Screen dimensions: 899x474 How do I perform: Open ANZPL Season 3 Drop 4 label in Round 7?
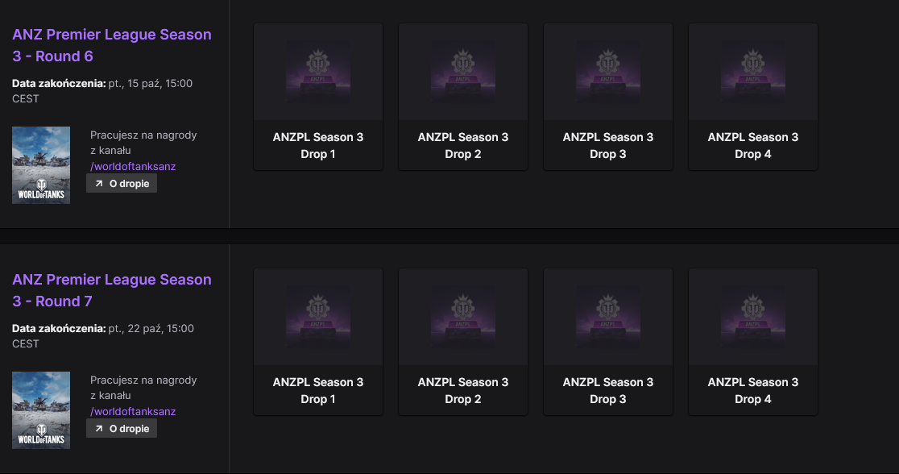[x=753, y=391]
